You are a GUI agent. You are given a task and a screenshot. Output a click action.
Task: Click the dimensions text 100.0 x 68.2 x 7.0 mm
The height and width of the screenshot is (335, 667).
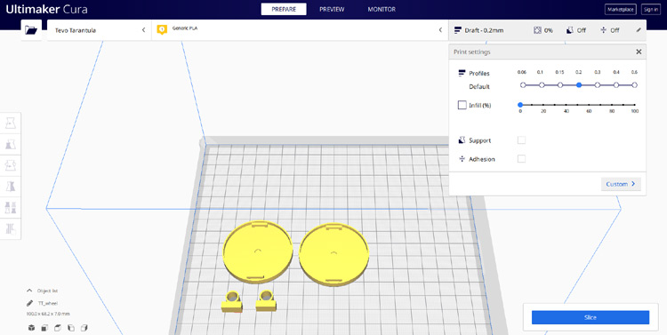(x=48, y=314)
